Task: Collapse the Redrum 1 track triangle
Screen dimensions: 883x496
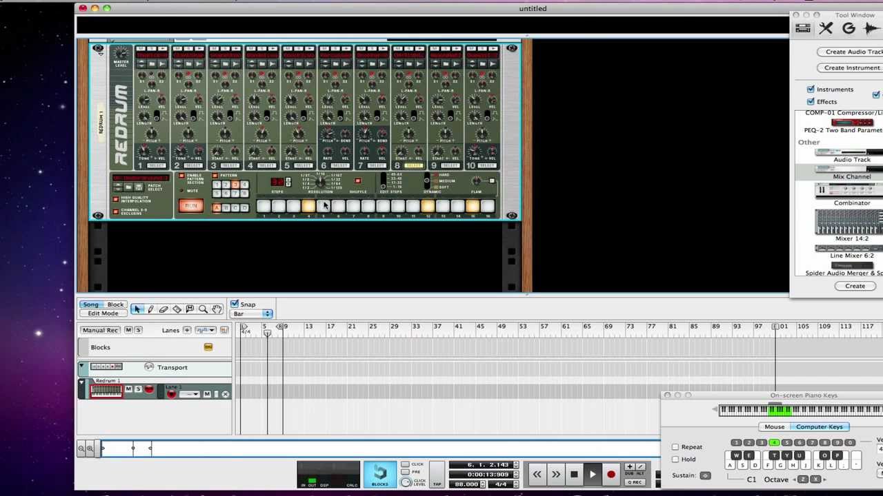Action: (82, 382)
